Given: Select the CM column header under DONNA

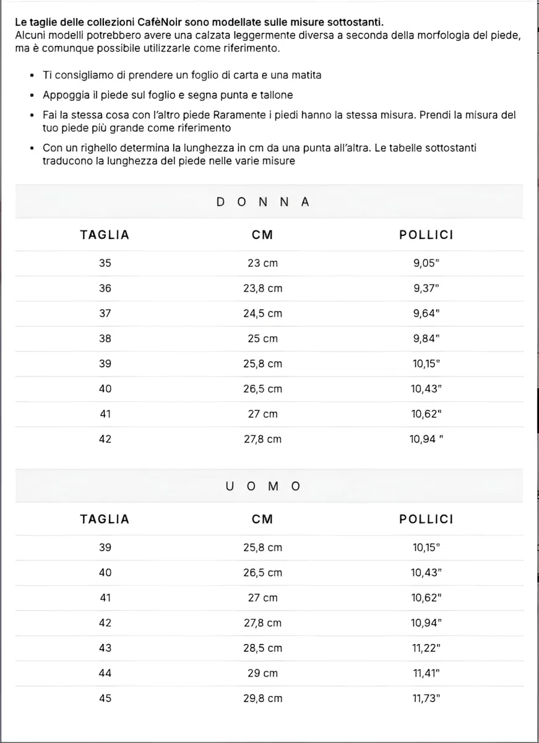Looking at the screenshot, I should click(262, 235).
